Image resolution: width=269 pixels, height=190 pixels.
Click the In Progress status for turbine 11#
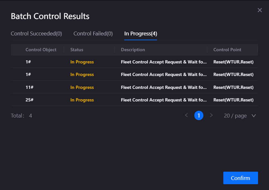[82, 87]
